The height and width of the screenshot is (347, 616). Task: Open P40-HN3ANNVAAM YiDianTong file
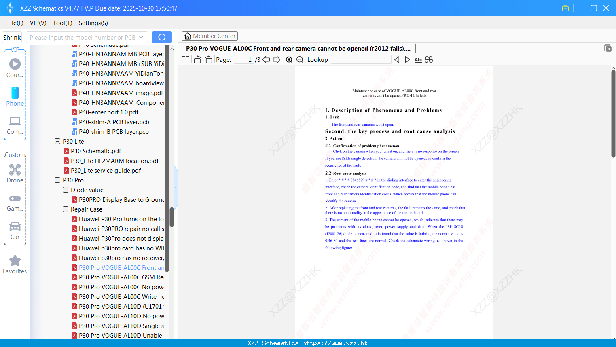pos(118,73)
